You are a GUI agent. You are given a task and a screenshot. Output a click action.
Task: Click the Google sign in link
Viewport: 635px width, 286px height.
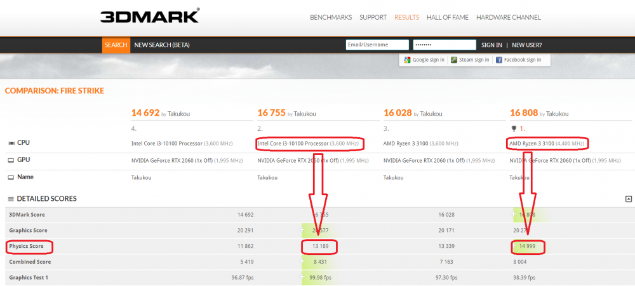coord(429,60)
